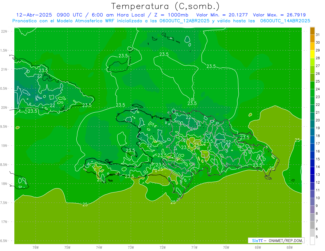Click the "75W" longitude label
The height and width of the screenshot is (251, 325).
(67, 247)
